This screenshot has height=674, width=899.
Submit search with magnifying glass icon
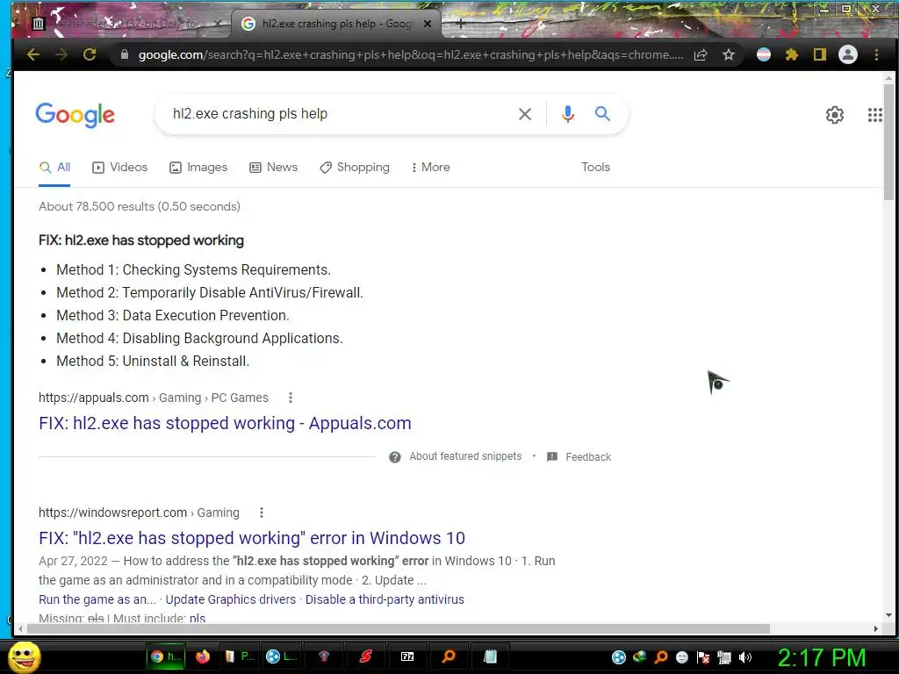(602, 113)
